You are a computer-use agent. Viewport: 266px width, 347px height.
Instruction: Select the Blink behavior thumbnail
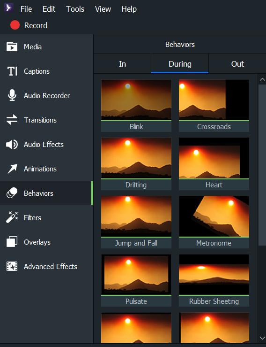[136, 100]
